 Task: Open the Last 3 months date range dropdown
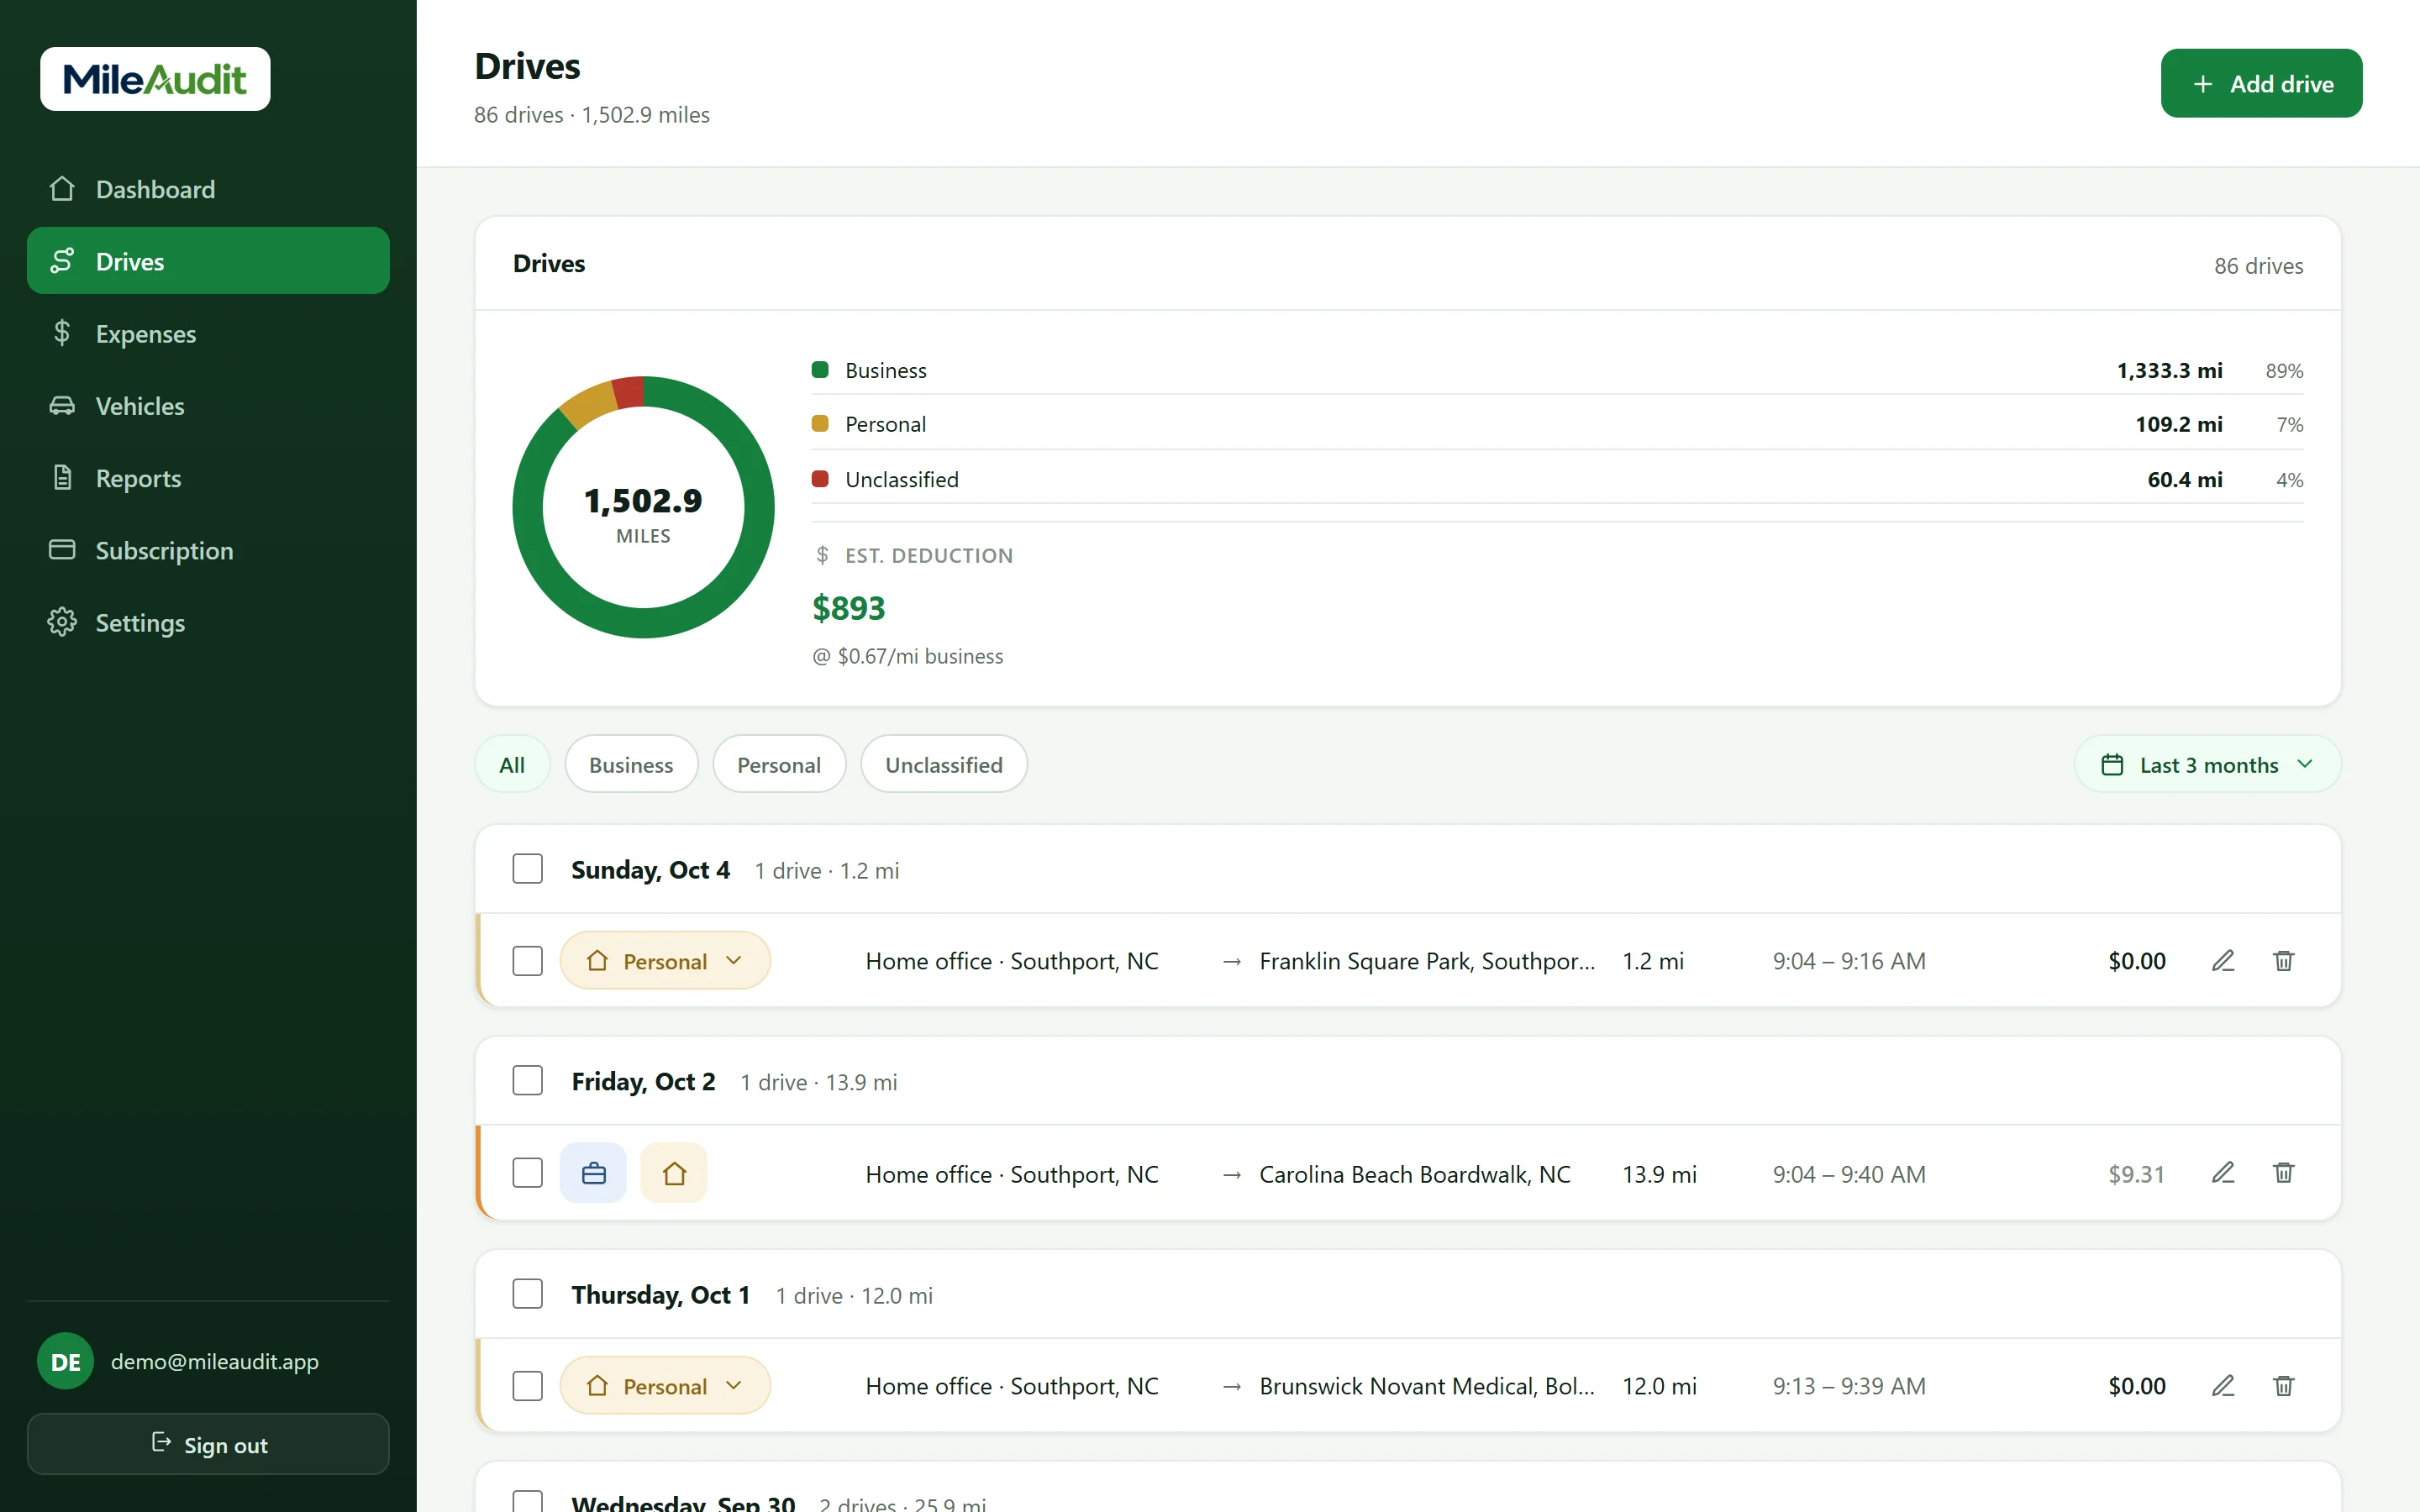[2207, 764]
